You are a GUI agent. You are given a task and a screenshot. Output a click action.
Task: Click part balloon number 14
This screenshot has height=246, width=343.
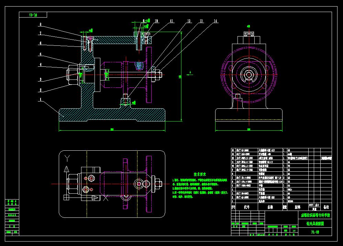[215, 21]
